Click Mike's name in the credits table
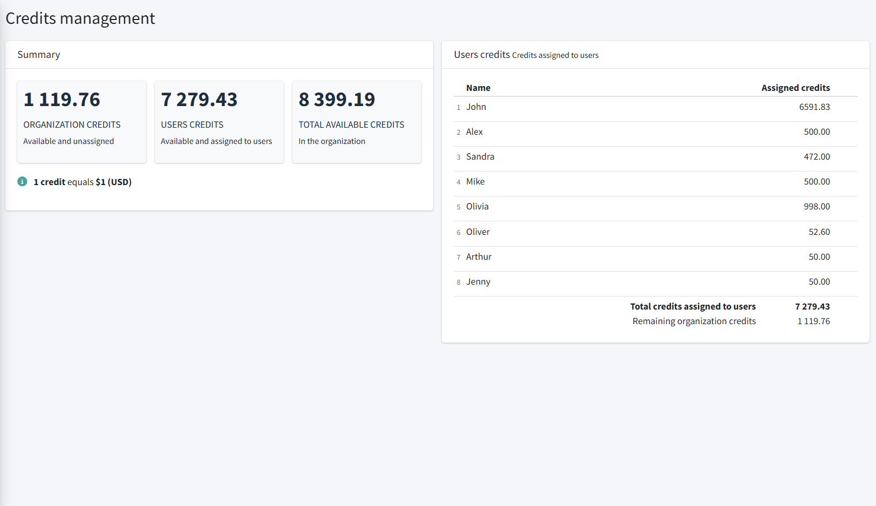876x506 pixels. (x=475, y=182)
